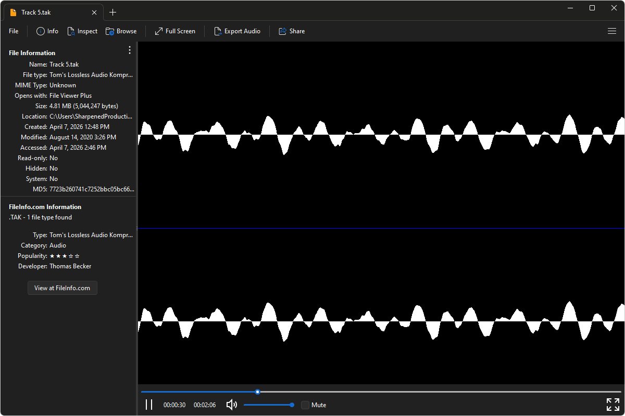
Task: Open File Information panel options menu
Action: click(130, 50)
